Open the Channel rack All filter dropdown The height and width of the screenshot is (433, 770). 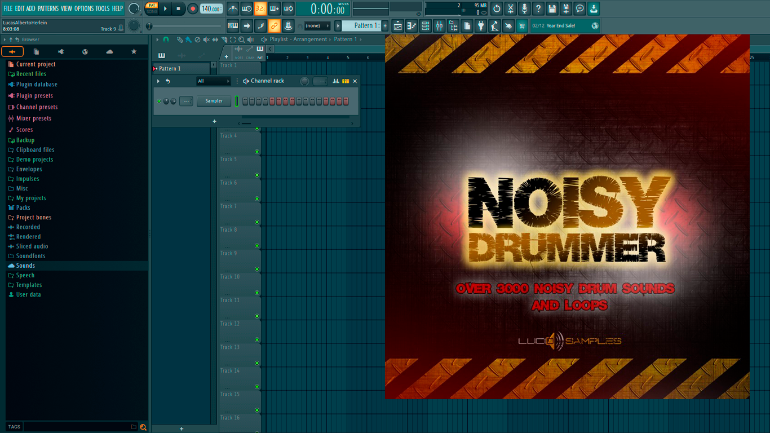(213, 81)
